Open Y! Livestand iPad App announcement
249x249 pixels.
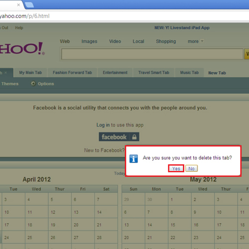182,28
